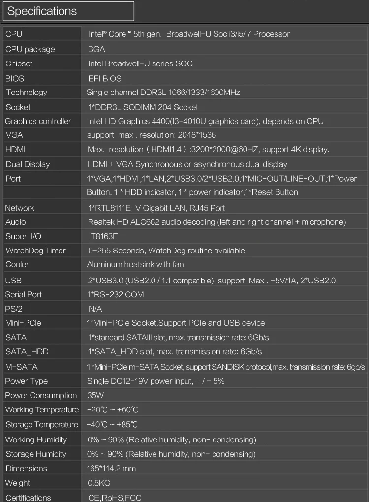Click the Working Temperature label
The width and height of the screenshot is (369, 502).
coord(42,410)
